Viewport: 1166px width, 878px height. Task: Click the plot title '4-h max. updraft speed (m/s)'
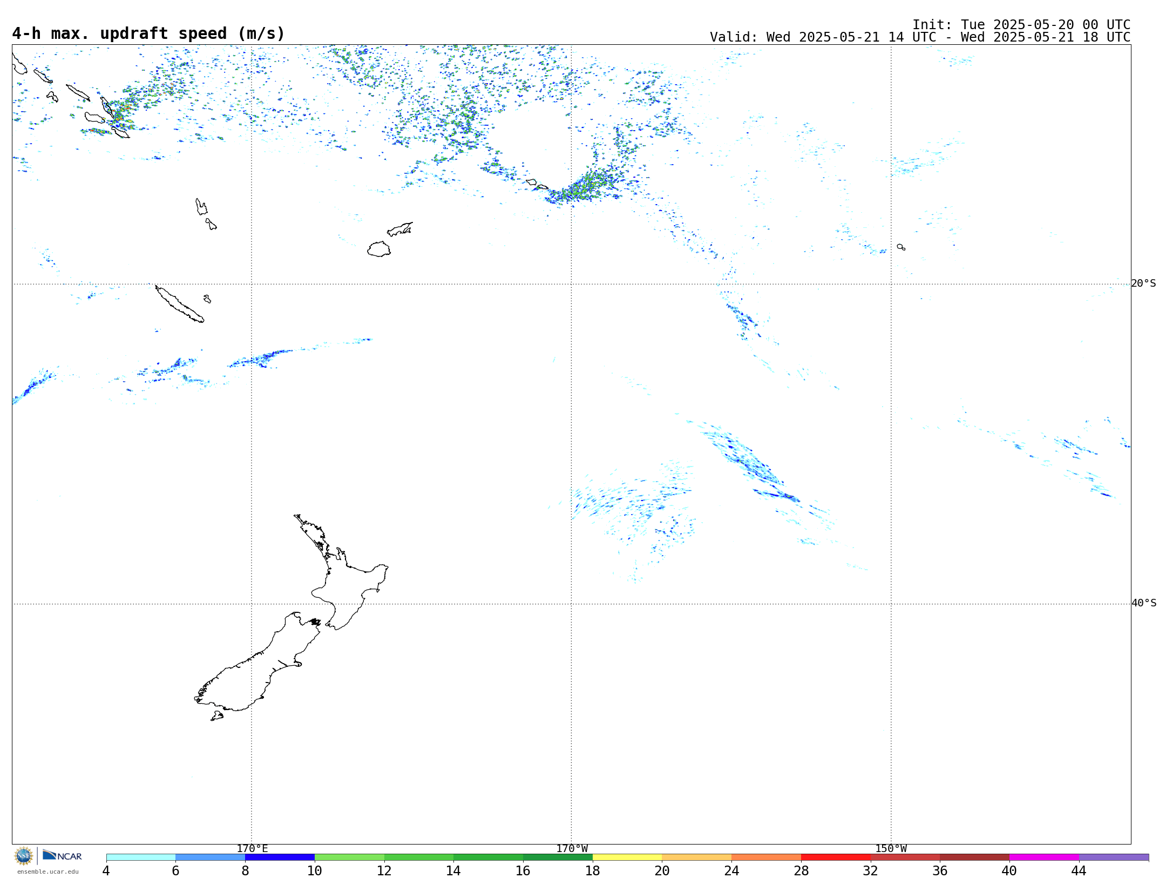(x=148, y=33)
